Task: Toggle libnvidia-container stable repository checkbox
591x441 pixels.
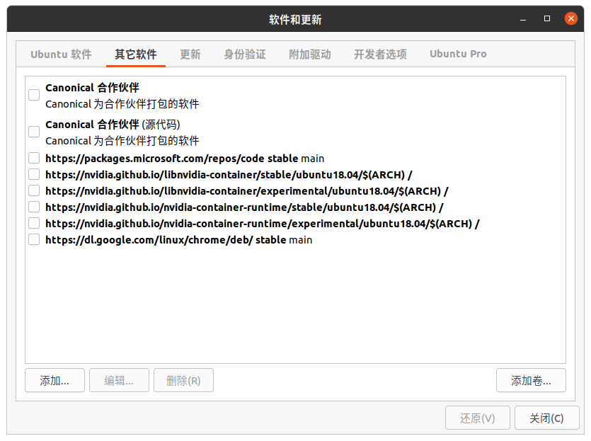Action: tap(34, 174)
